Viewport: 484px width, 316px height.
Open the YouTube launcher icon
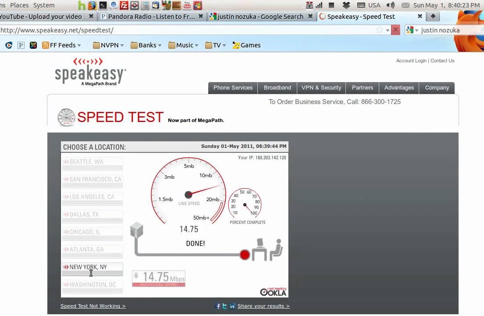point(187,5)
